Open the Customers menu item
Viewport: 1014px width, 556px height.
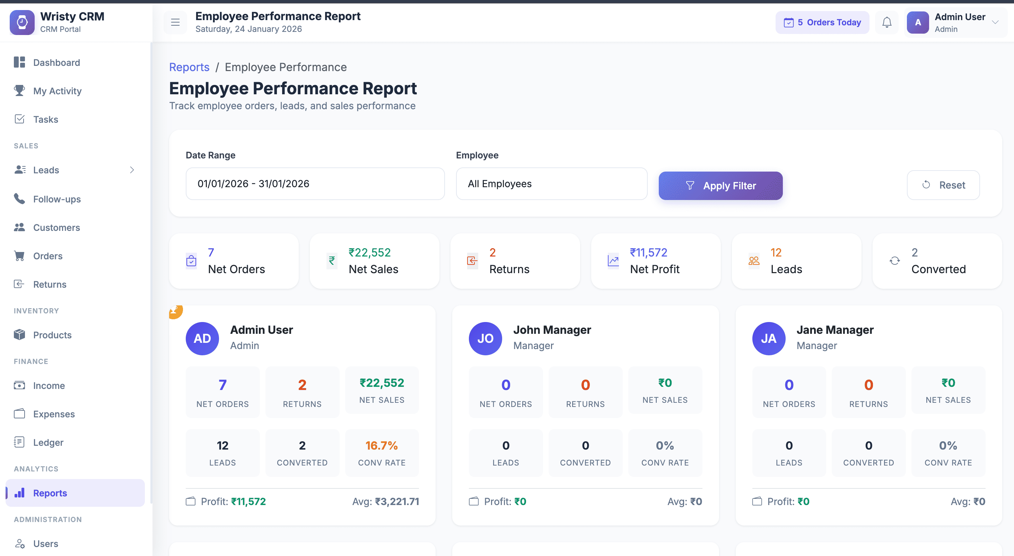point(56,228)
